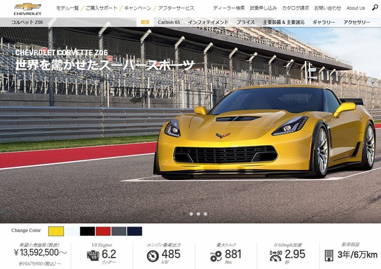Open the カタログ請求 link
The width and height of the screenshot is (381, 269).
295,8
